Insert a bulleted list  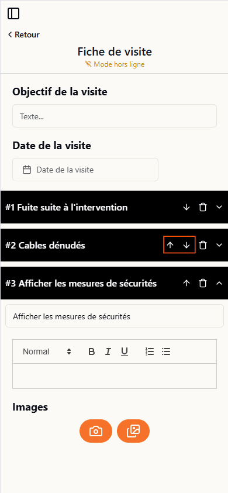click(x=166, y=351)
